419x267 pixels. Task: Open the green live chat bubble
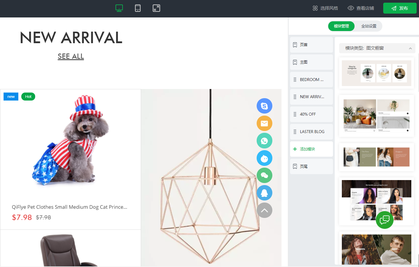[384, 220]
